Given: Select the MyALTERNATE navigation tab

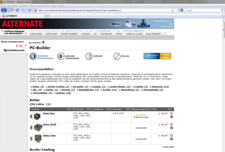Looking at the screenshot, I should tap(153, 34).
